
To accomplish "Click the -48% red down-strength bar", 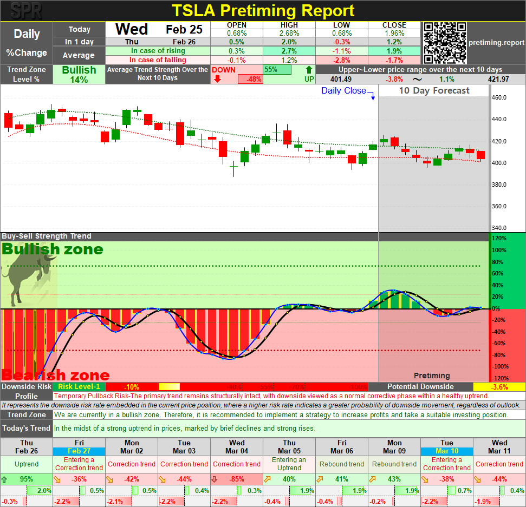I will [x=250, y=80].
